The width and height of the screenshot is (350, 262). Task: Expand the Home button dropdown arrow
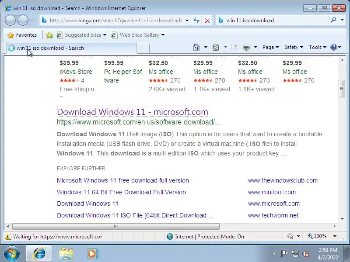pos(206,47)
